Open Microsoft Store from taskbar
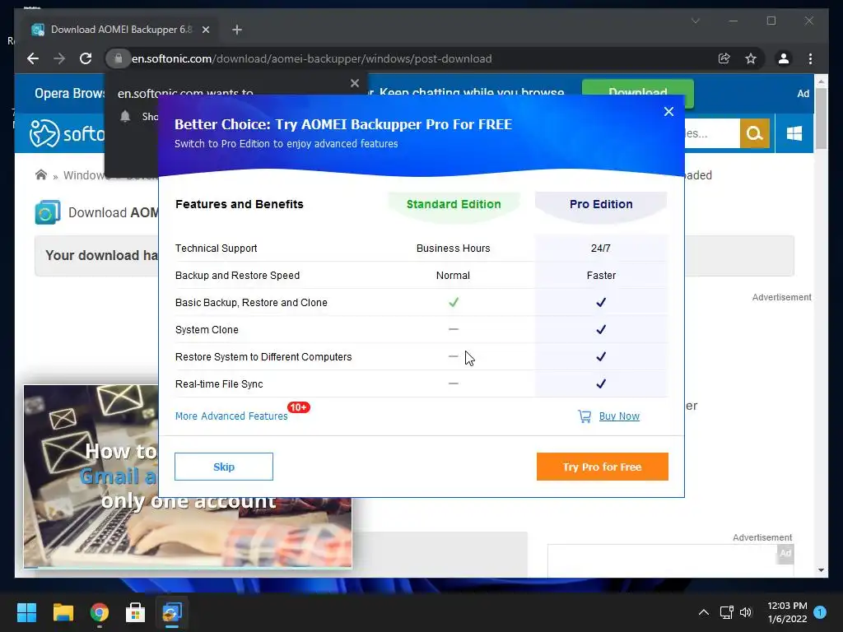The height and width of the screenshot is (632, 843). click(x=136, y=612)
